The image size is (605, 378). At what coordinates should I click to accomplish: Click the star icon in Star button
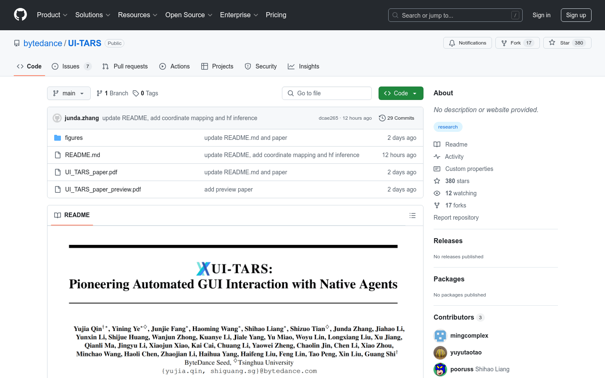point(552,42)
